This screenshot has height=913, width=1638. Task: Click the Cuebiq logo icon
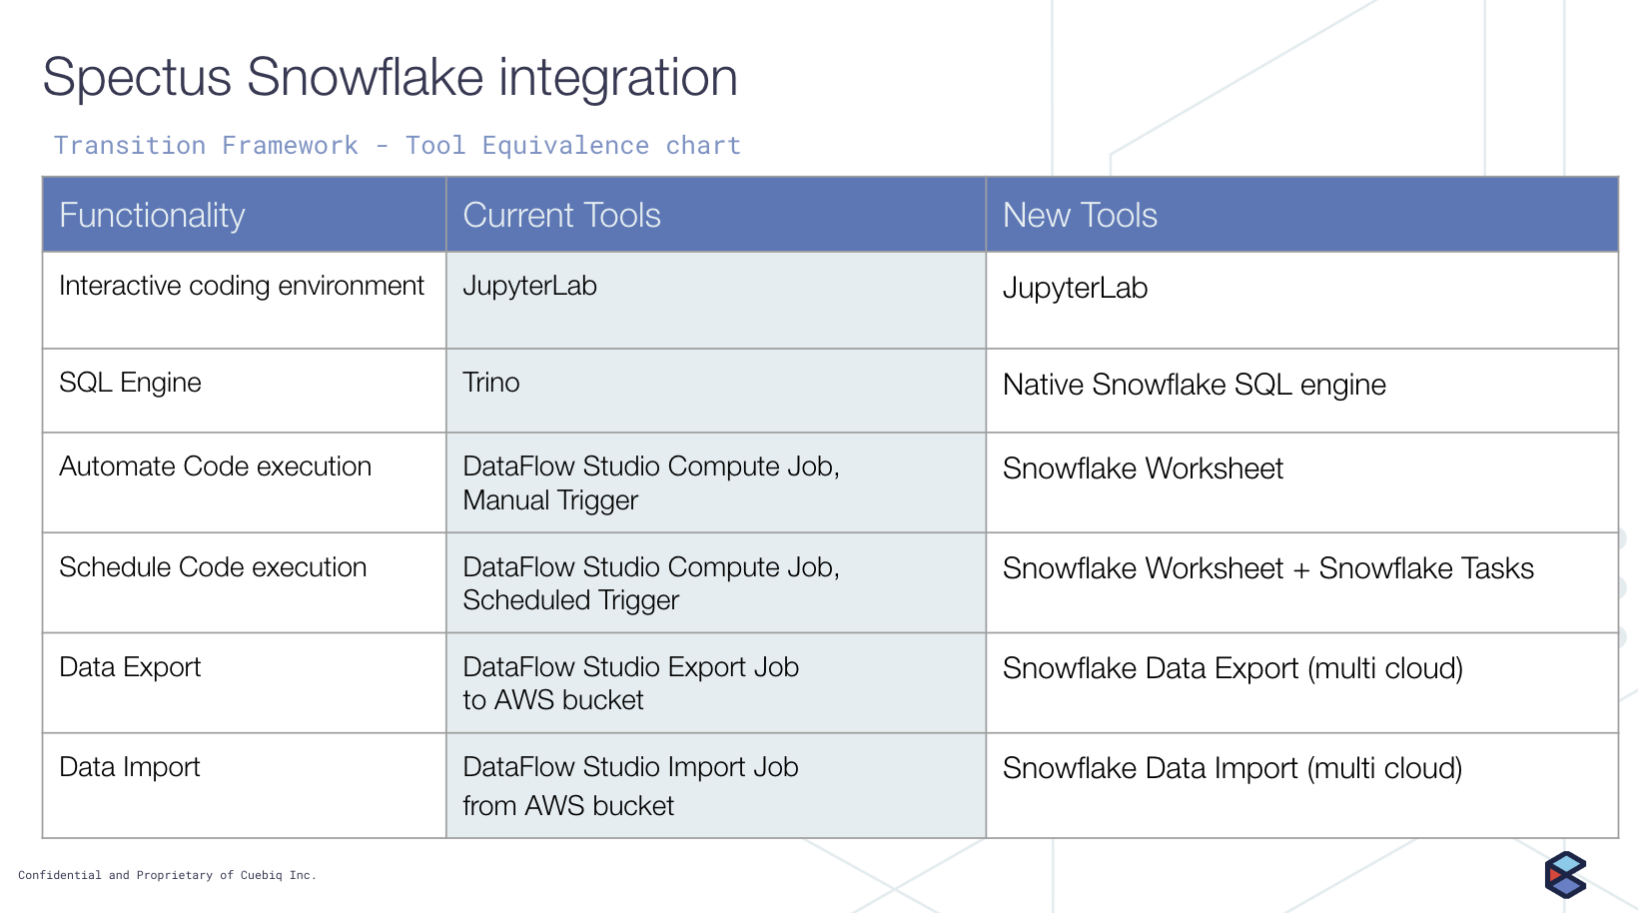pos(1564,875)
